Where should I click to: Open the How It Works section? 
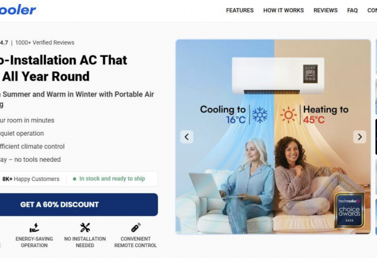284,10
